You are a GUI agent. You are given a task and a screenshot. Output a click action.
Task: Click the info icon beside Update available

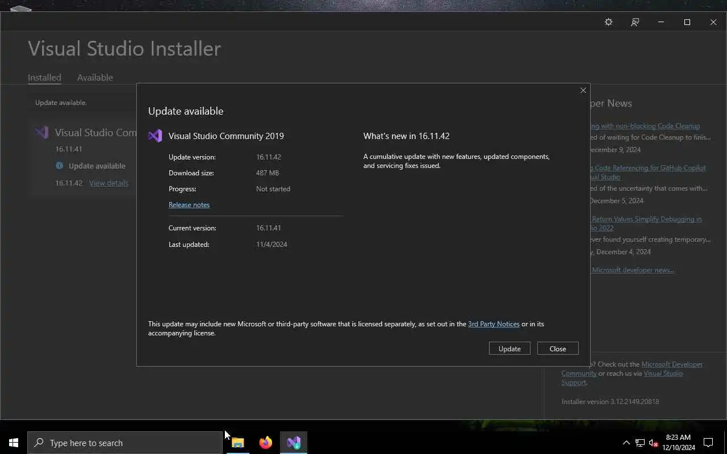tap(59, 166)
